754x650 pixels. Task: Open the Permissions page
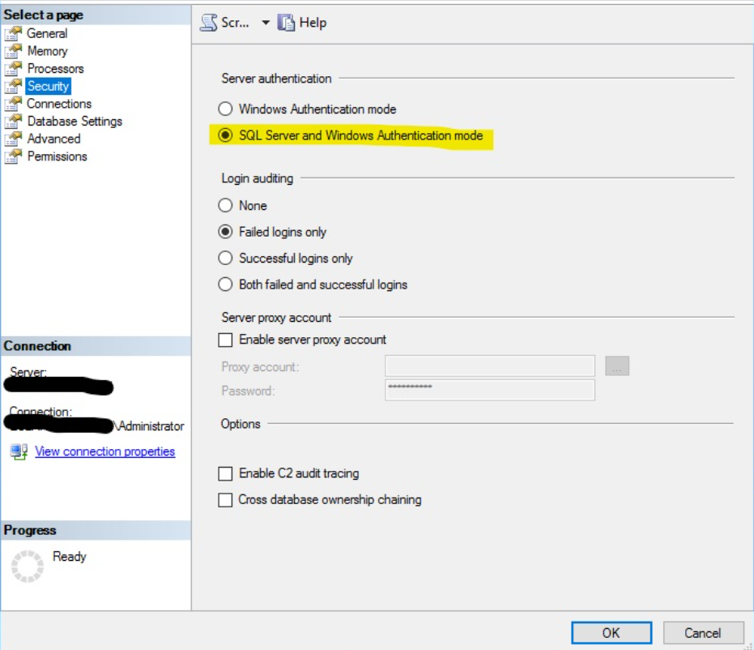(x=57, y=156)
